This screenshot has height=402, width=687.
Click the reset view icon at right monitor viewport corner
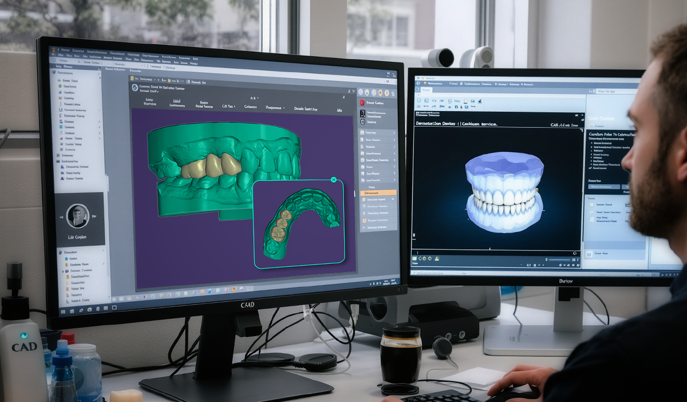[x=575, y=253]
